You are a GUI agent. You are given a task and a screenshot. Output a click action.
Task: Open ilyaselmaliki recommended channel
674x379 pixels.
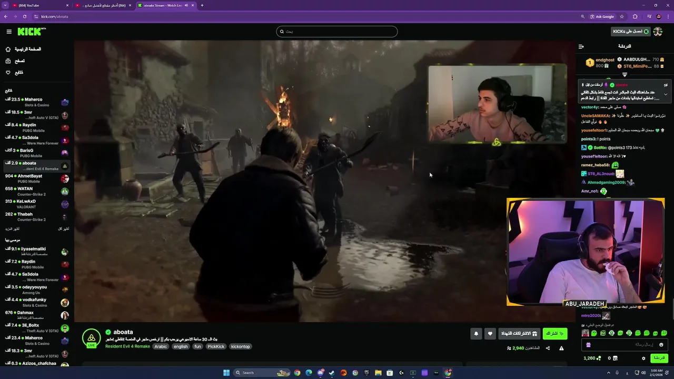37,252
